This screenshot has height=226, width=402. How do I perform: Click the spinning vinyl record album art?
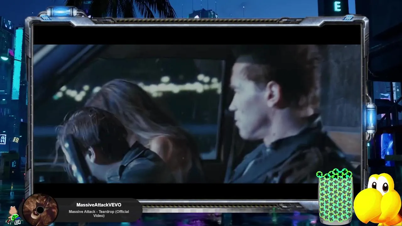coord(40,210)
